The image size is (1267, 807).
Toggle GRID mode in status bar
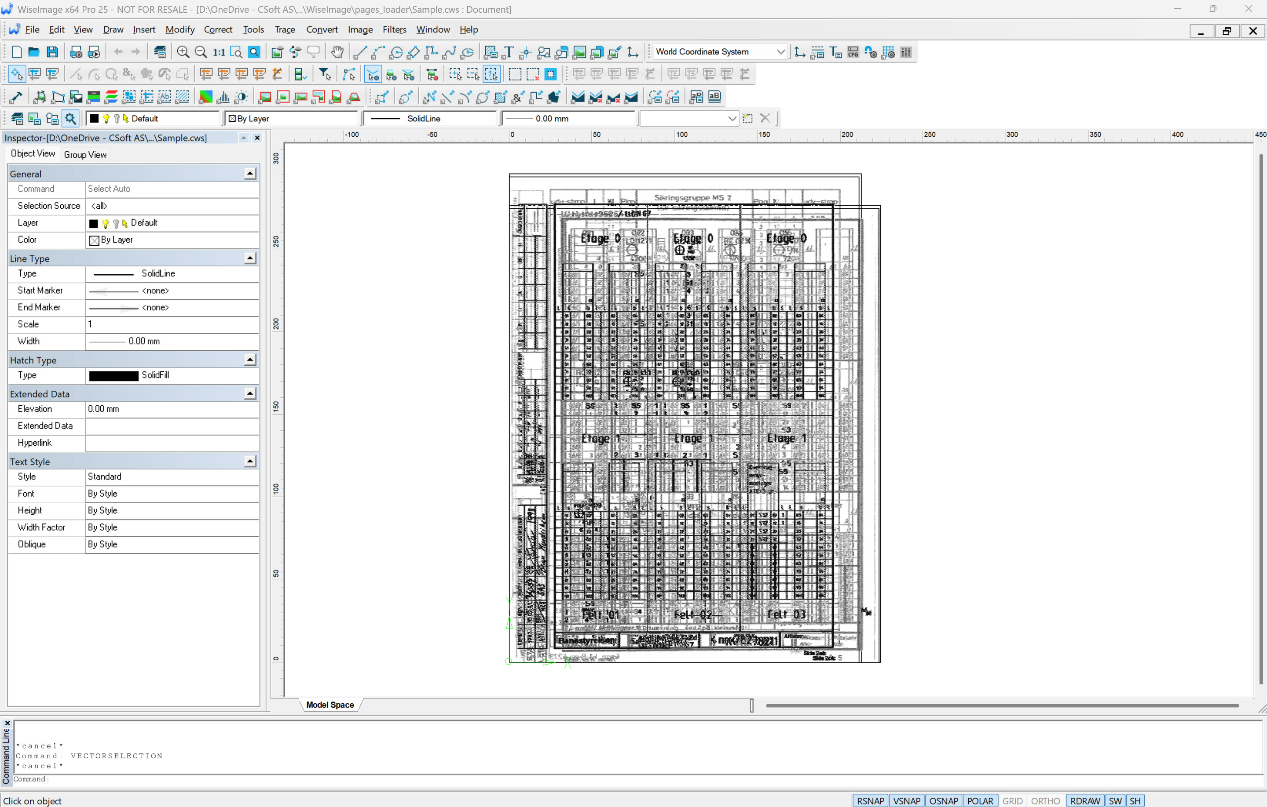[1012, 801]
